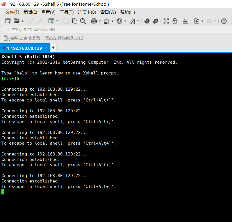Screen dimensions: 232x222
Task: Click the Color Schemes icon
Action: (x=106, y=21)
